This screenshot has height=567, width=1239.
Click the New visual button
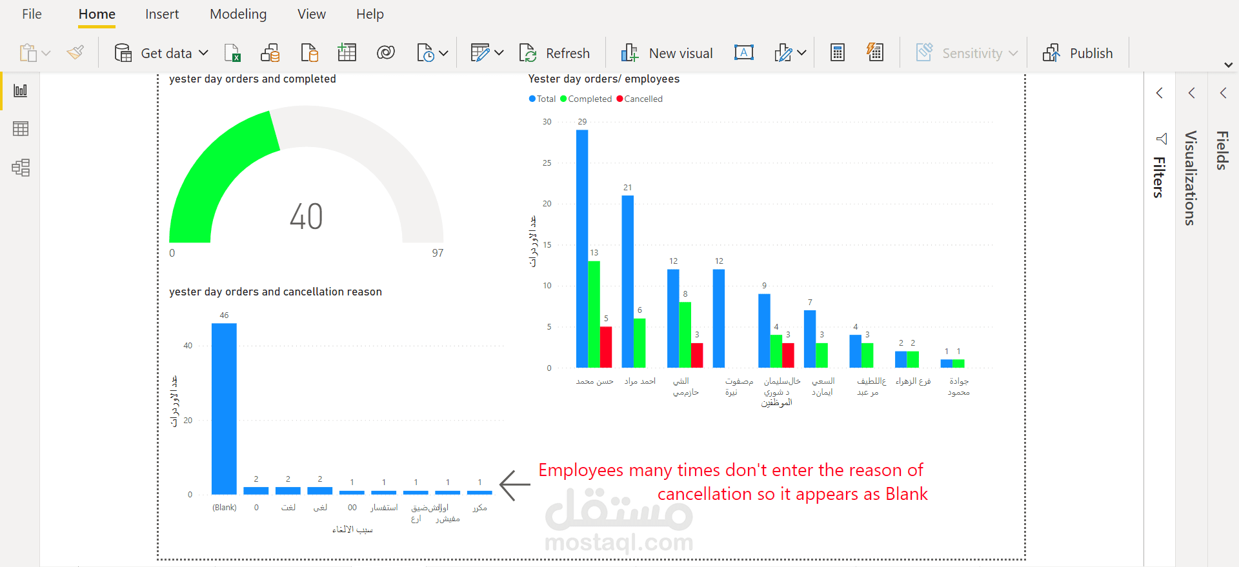click(667, 53)
